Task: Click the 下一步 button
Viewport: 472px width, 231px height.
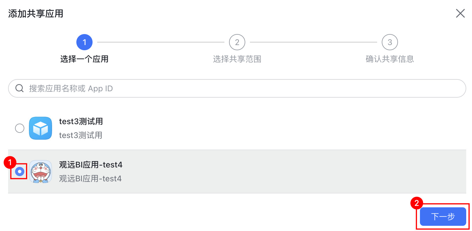Action: click(x=443, y=217)
